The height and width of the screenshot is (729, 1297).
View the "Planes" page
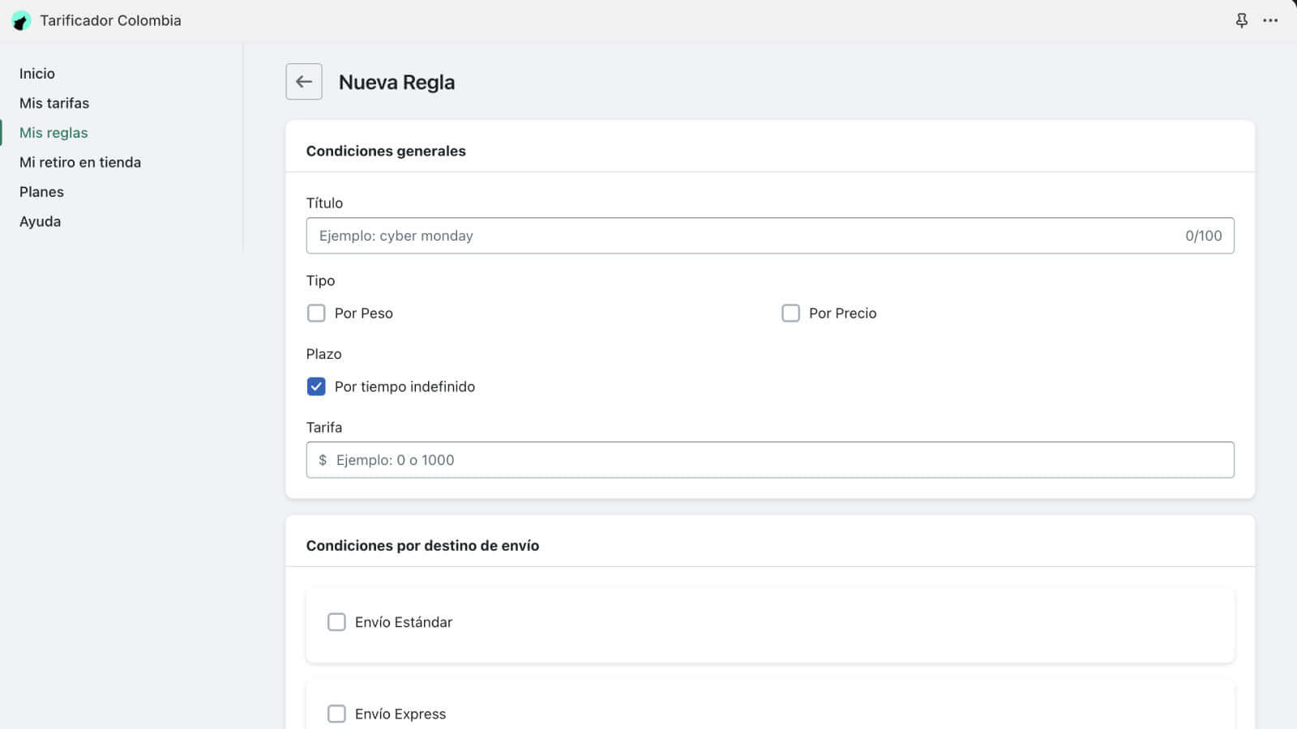pyautogui.click(x=41, y=191)
